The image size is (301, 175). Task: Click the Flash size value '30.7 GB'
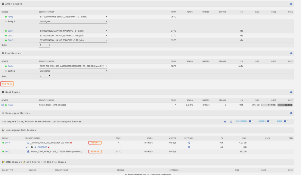tap(256, 105)
